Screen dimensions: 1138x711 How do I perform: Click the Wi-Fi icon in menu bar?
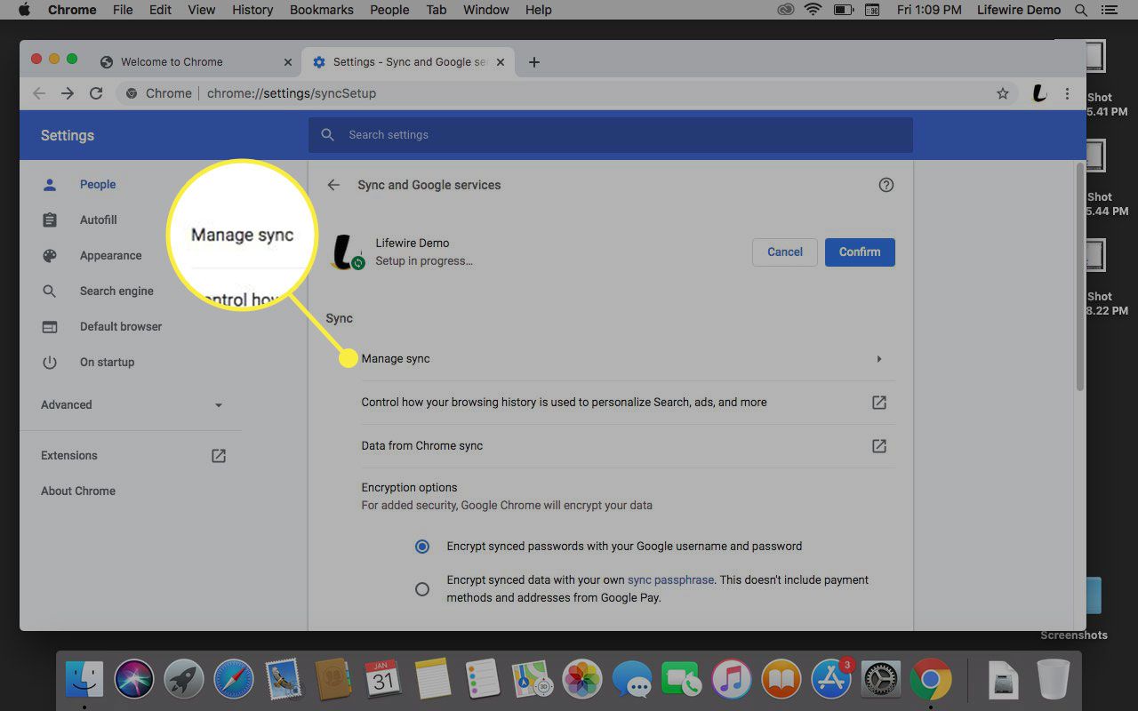(813, 10)
